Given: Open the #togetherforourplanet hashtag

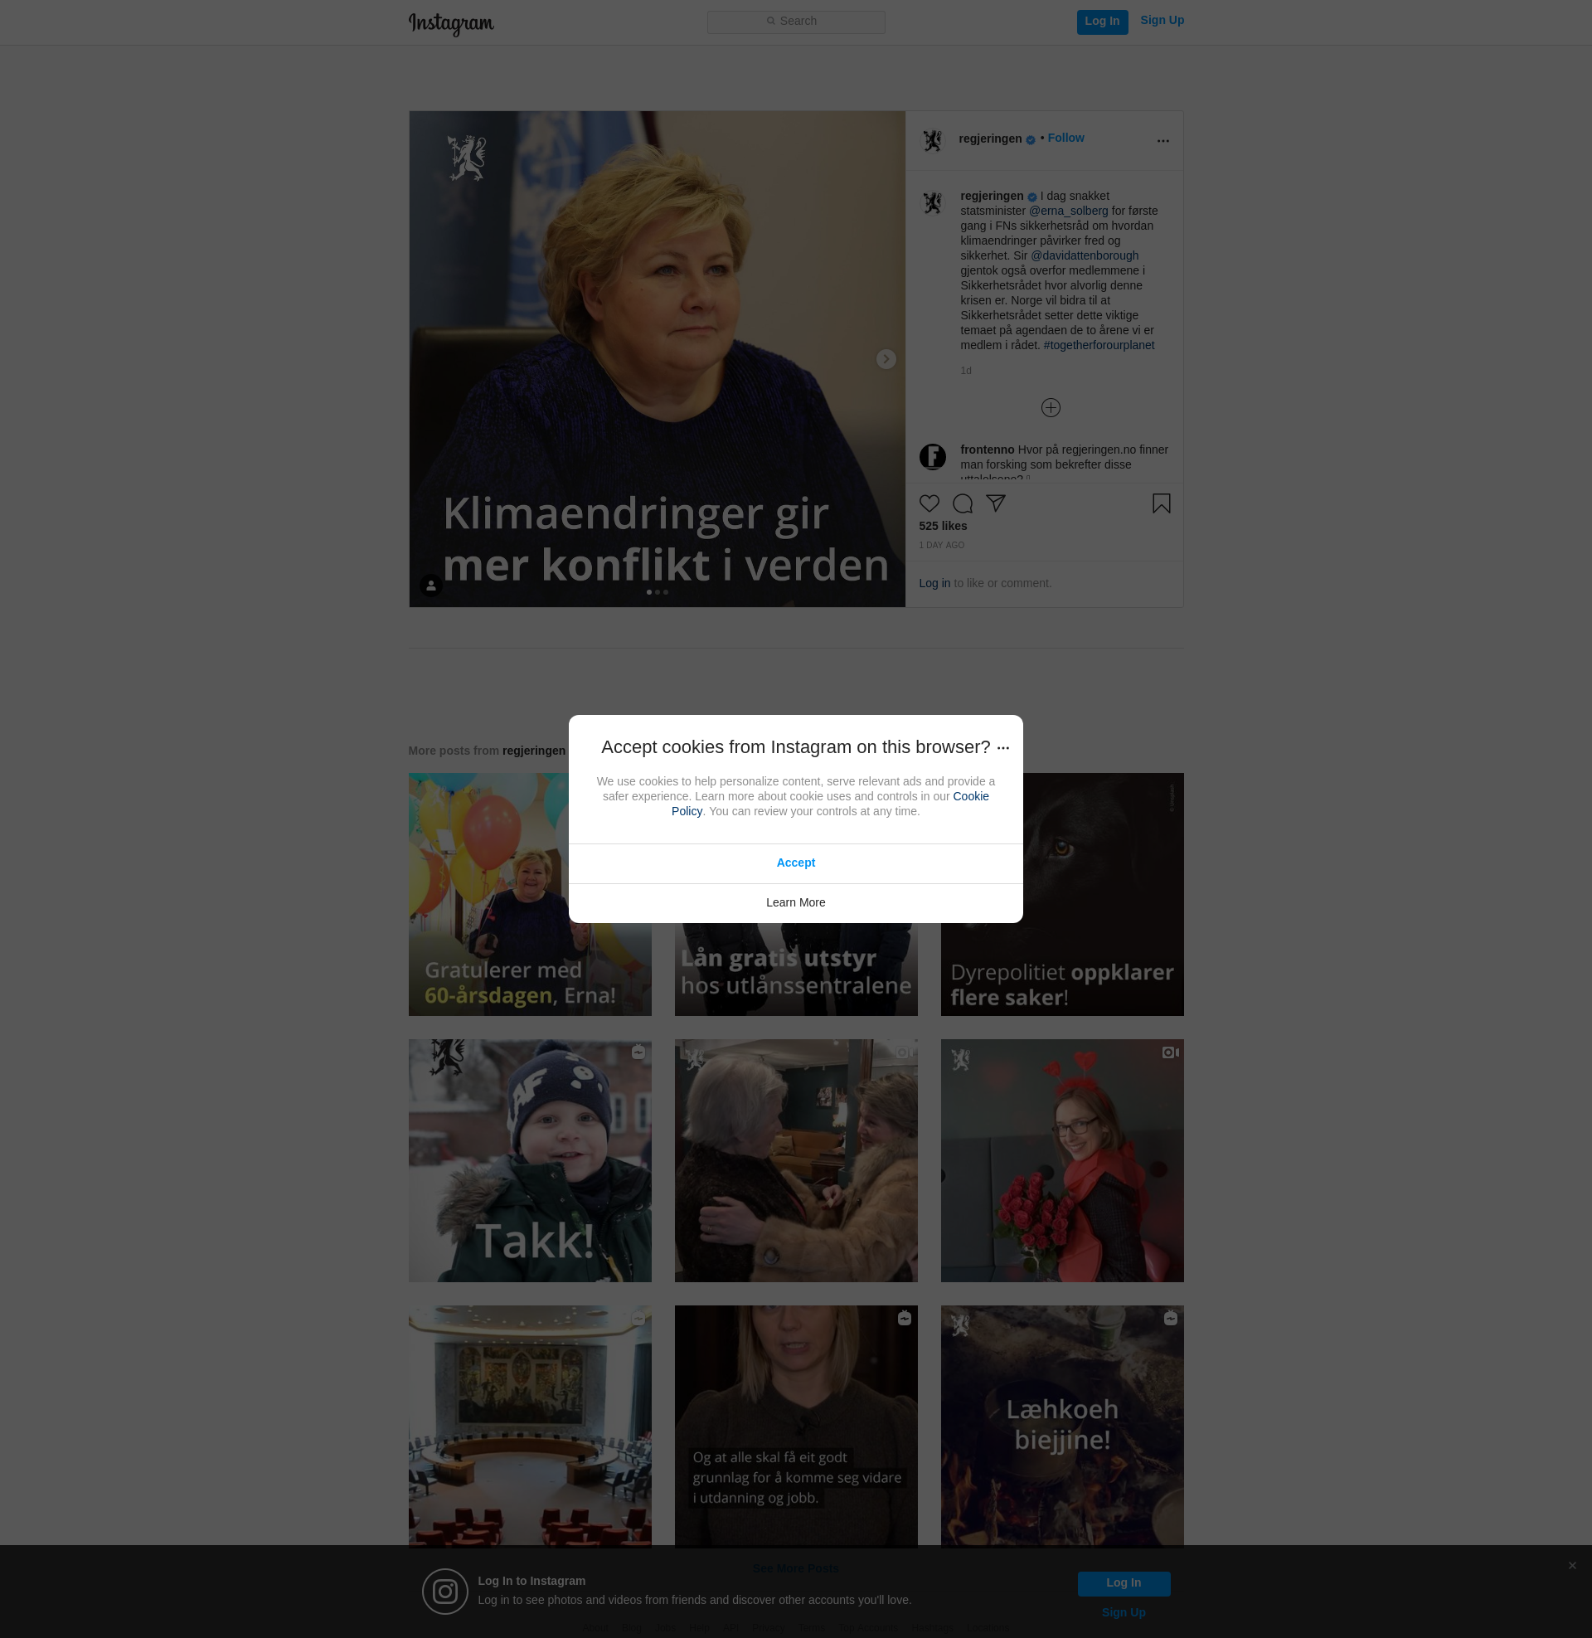Looking at the screenshot, I should pyautogui.click(x=1099, y=345).
